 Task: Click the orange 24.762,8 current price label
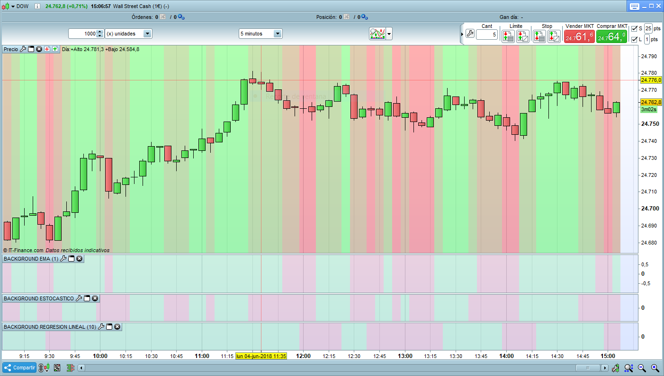pyautogui.click(x=651, y=102)
